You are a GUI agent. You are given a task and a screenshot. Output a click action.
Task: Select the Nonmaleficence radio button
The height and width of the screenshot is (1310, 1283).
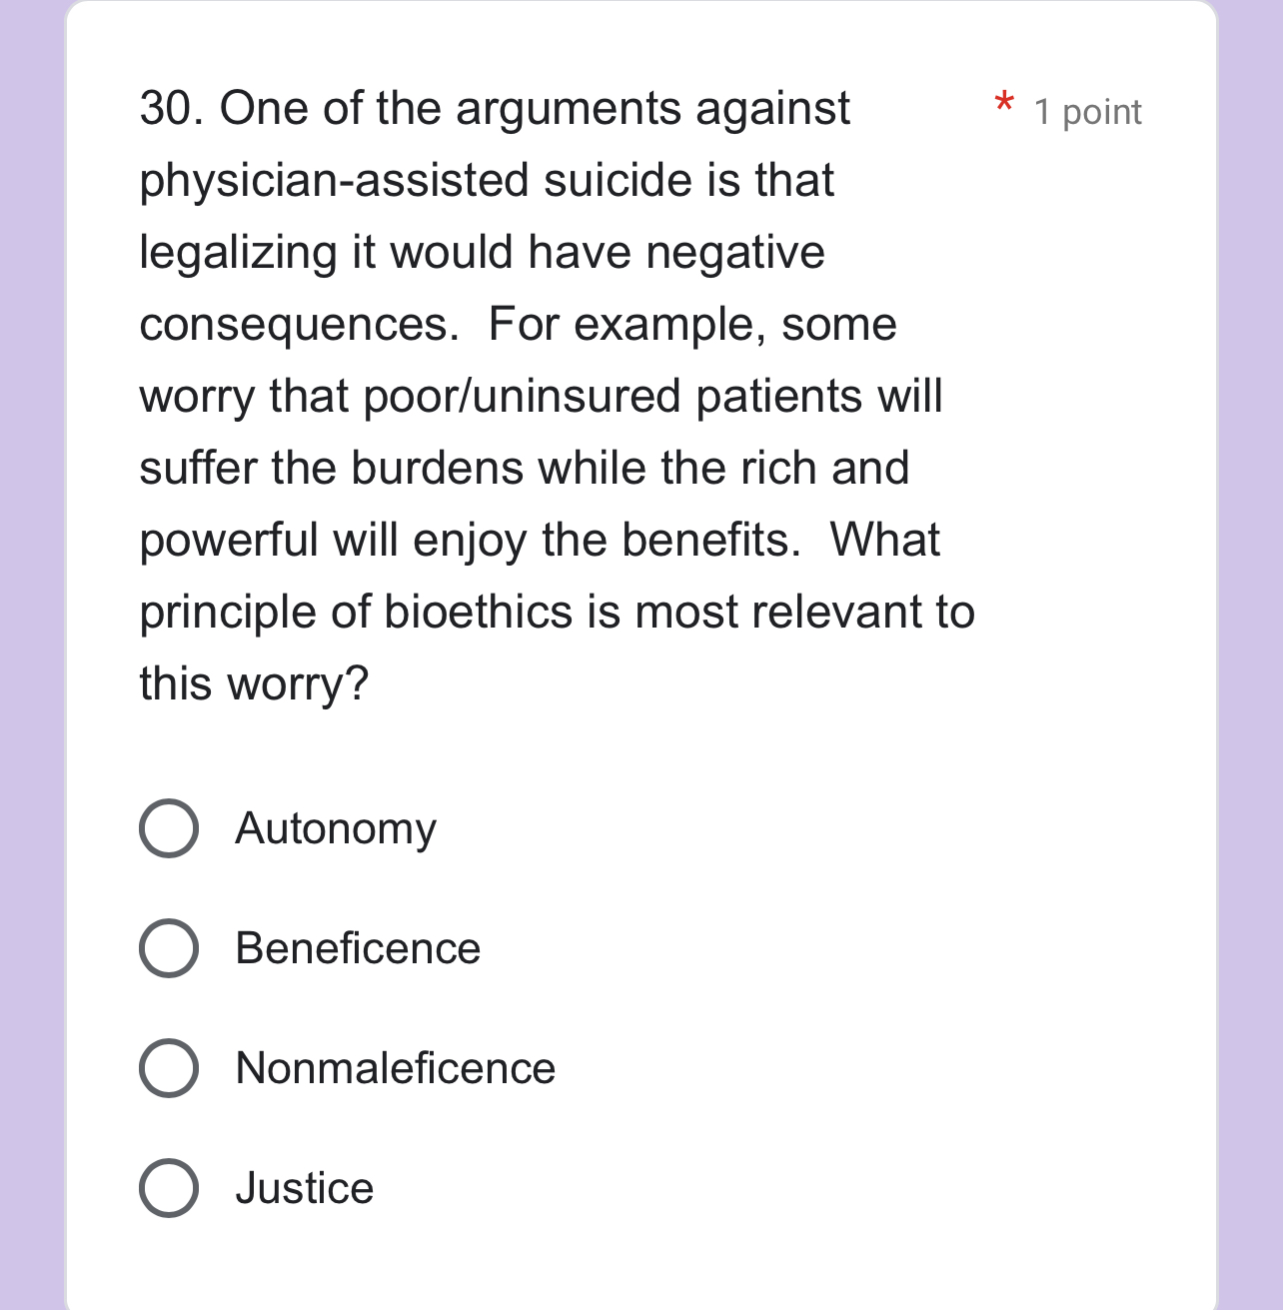(x=168, y=1068)
